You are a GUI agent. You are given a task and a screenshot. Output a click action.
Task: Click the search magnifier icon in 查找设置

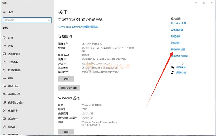(x=49, y=20)
